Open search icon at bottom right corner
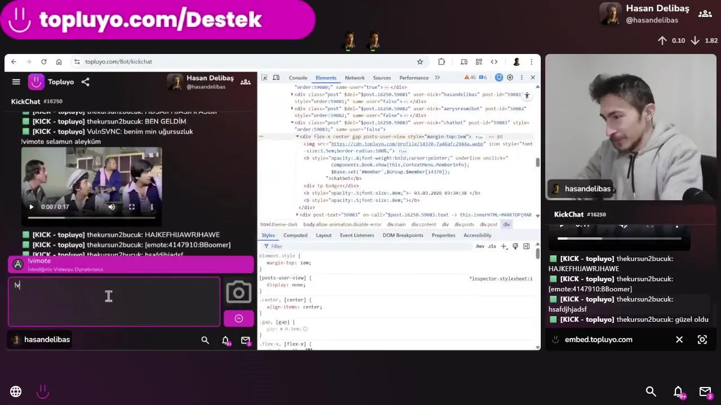Screen dimensions: 721x405 pyautogui.click(x=651, y=391)
